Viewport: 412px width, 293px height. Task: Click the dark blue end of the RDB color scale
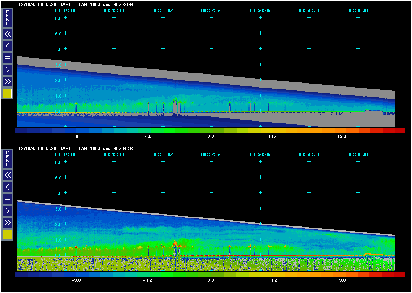[22, 275]
